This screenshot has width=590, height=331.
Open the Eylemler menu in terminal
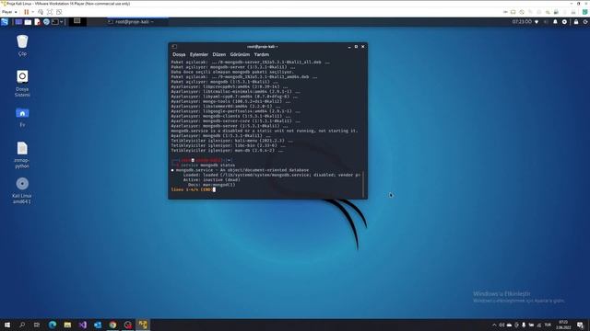(x=199, y=54)
